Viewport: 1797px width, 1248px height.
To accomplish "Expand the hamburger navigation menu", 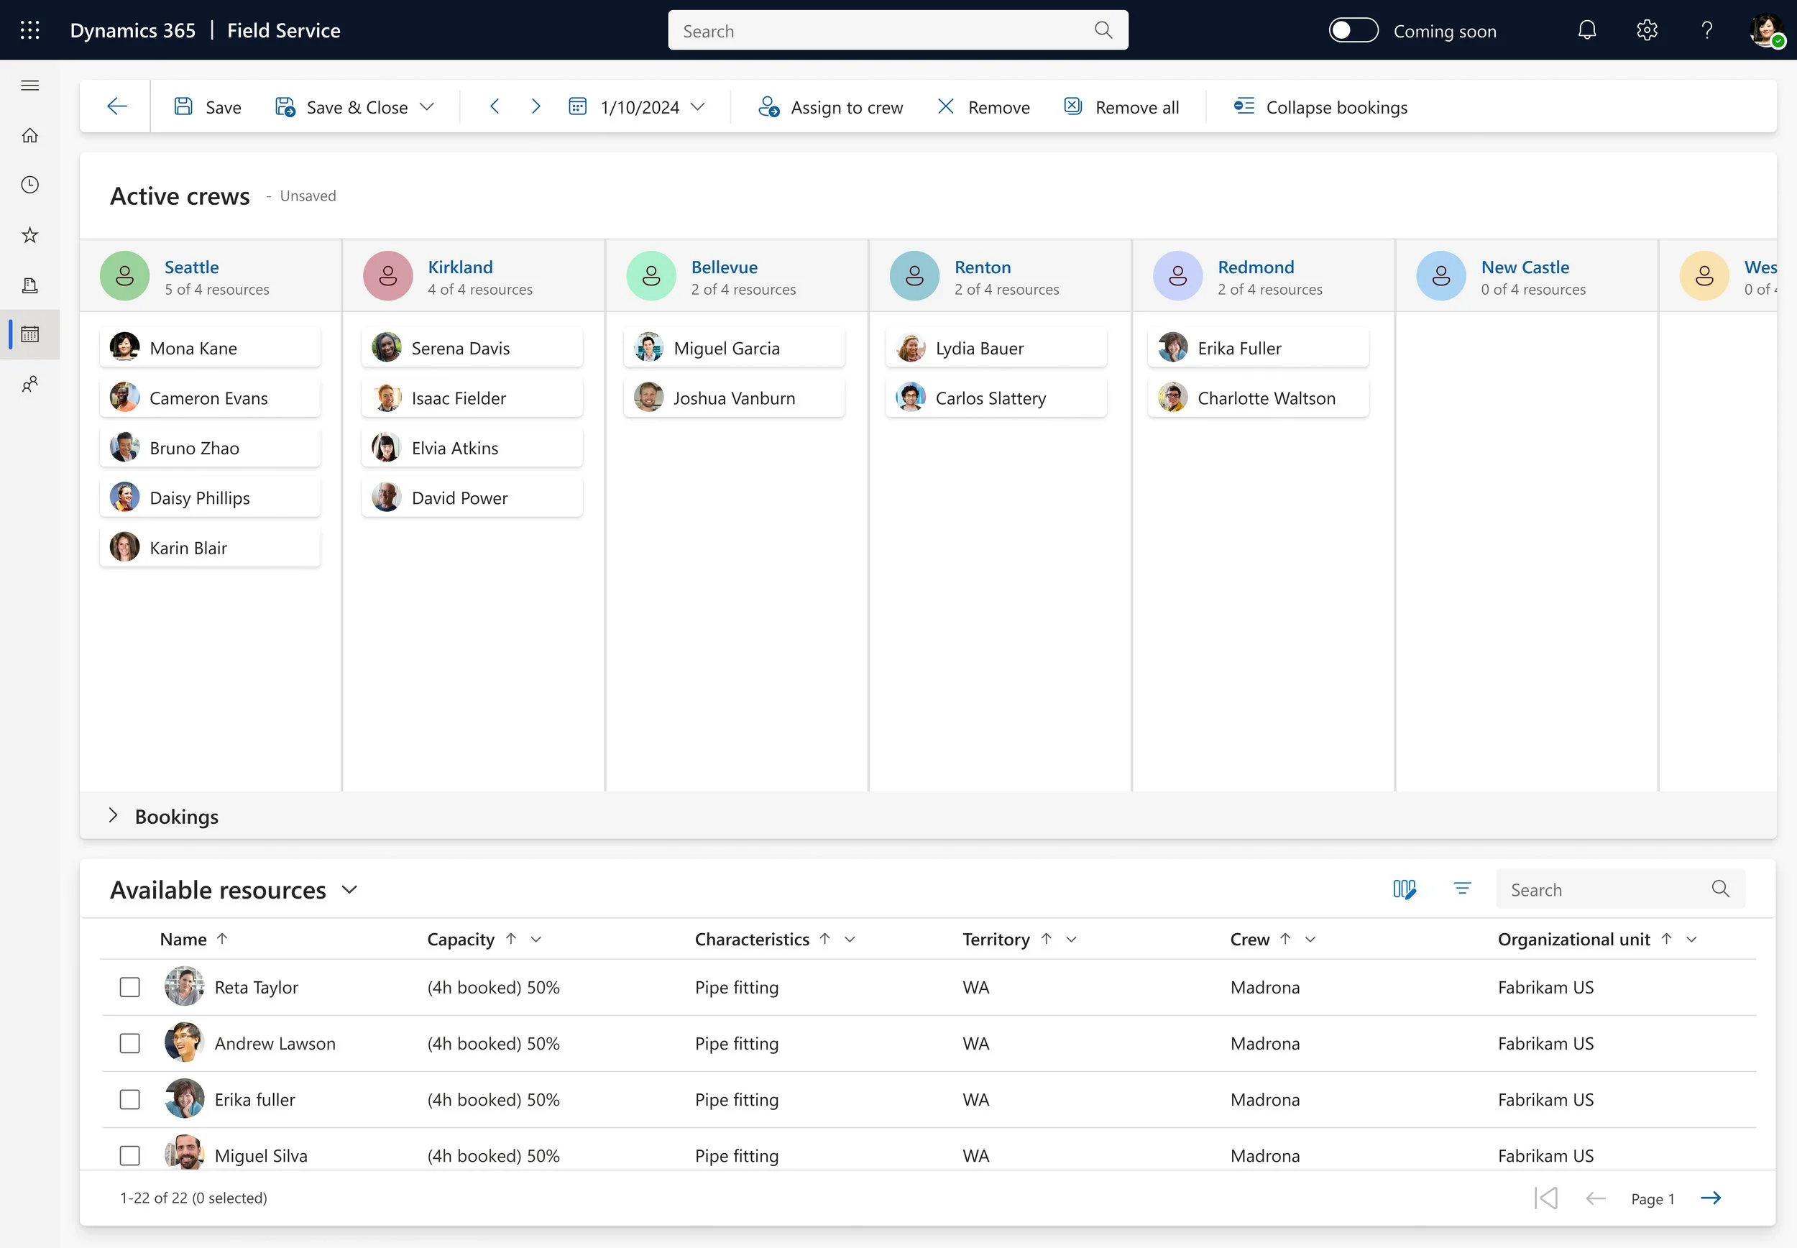I will (x=29, y=86).
